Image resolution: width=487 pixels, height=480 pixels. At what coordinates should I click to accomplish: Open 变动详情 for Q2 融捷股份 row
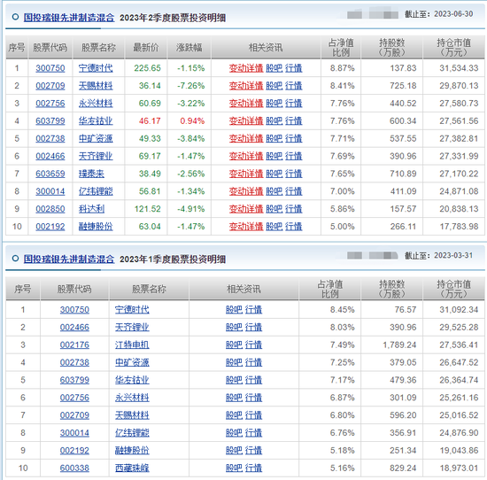[x=246, y=227]
